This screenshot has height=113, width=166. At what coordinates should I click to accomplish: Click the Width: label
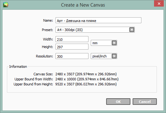[48, 39]
